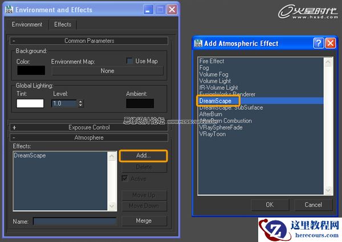This screenshot has height=242, width=342.
Task: Click the Add Atmospheric Effect dialog app icon
Action: [x=198, y=43]
